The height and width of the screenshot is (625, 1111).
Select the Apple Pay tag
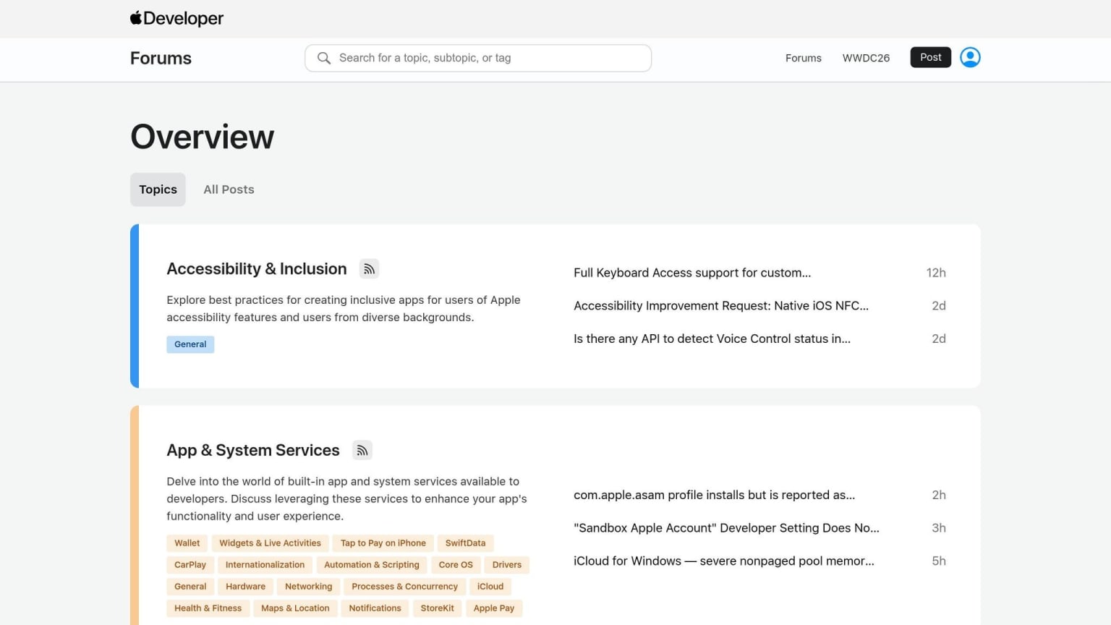click(x=494, y=608)
